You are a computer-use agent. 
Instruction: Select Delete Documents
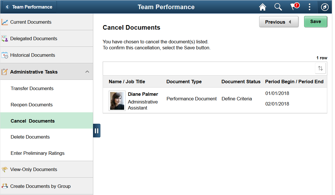coord(47,137)
